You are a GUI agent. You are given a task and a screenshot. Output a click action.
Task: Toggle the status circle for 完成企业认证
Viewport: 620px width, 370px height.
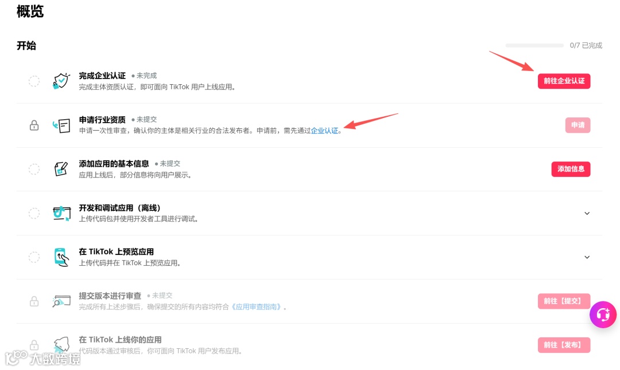[34, 81]
